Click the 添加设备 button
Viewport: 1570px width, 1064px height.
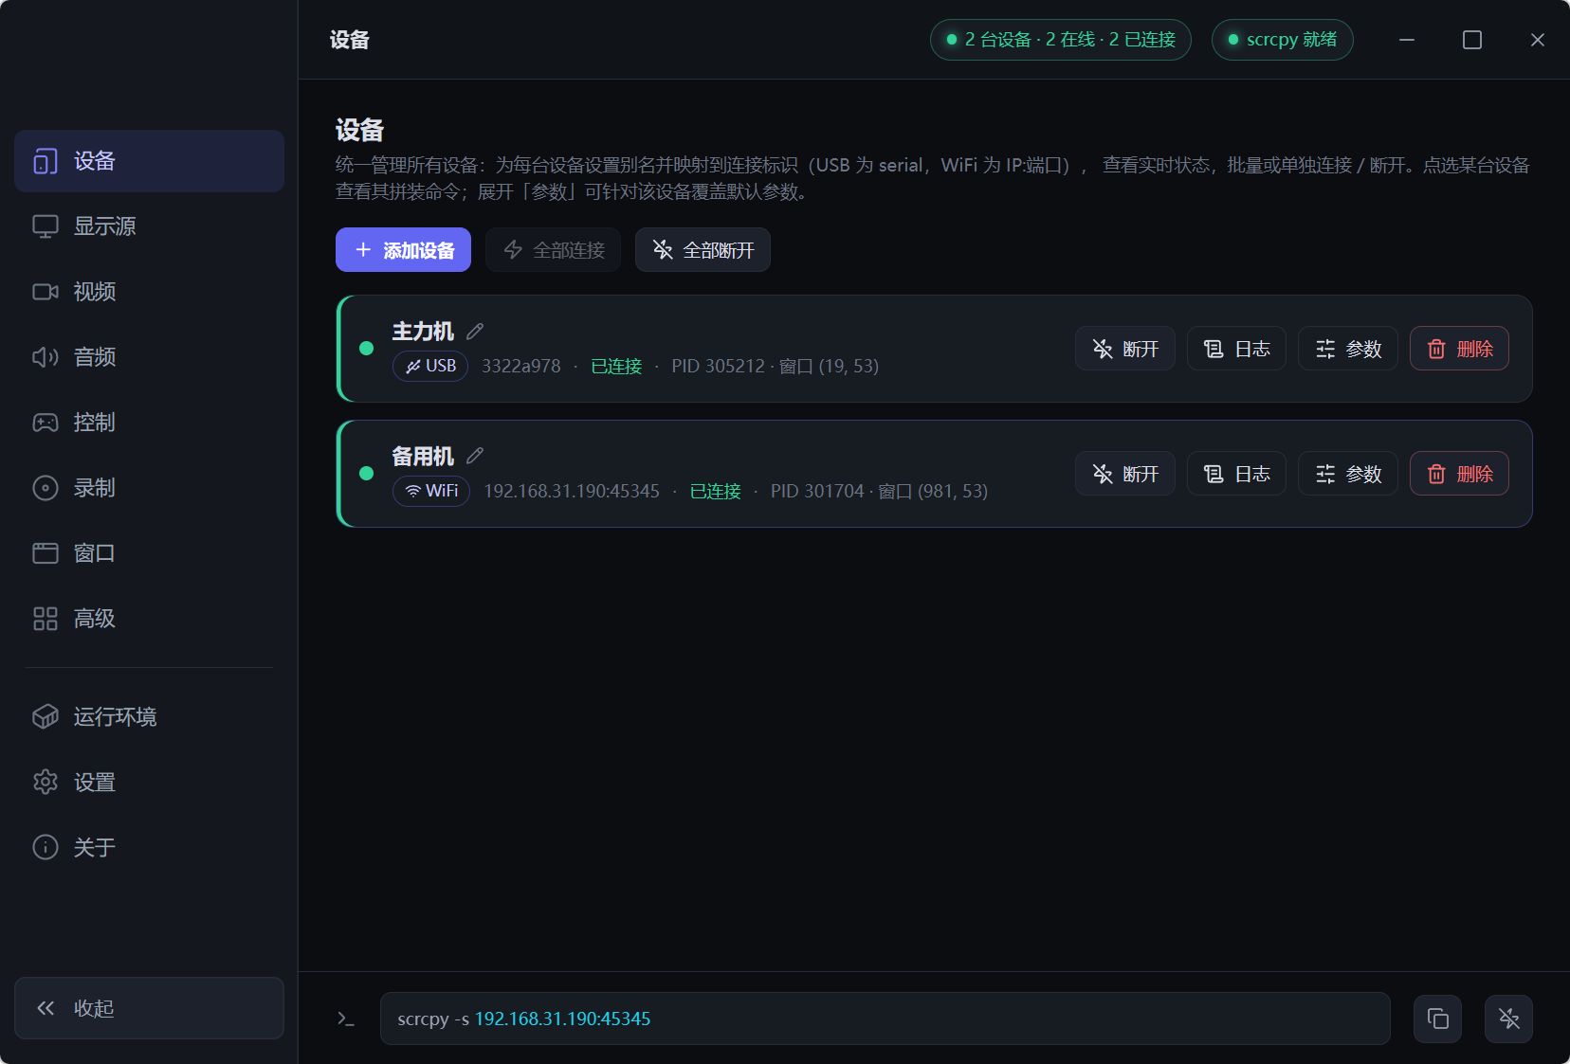point(403,250)
